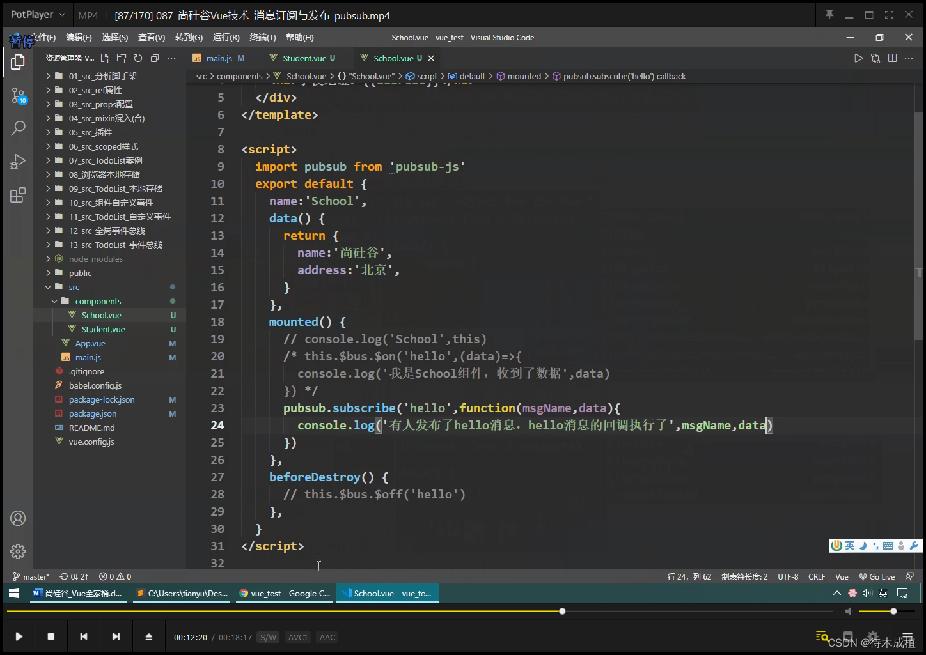Go to next track in PotPlayer
The height and width of the screenshot is (655, 926).
tap(116, 636)
